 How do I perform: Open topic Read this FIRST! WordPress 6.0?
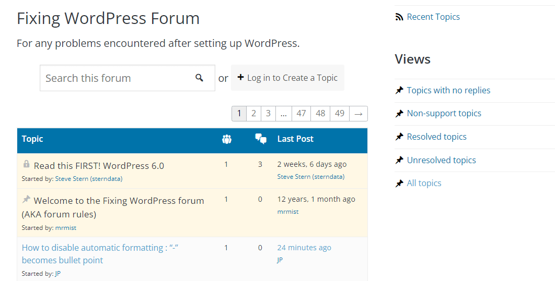coord(99,166)
